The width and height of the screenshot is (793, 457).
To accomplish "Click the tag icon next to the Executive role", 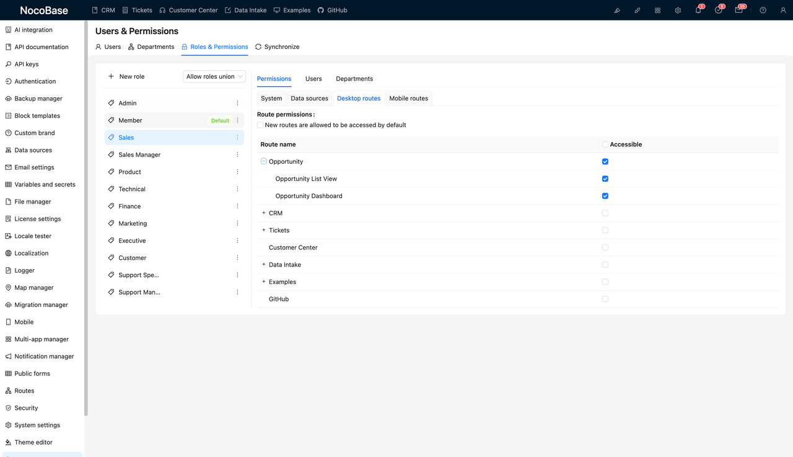I will 111,241.
